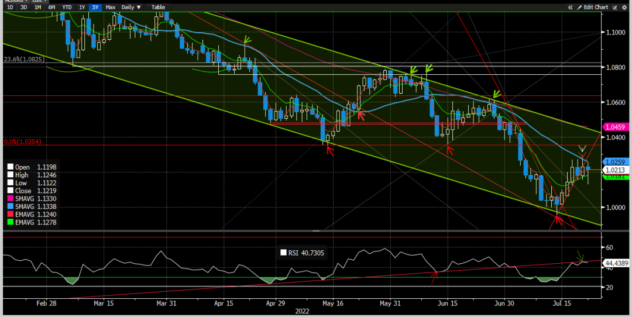Click the magenta 1.0459 price axis label
The height and width of the screenshot is (317, 632).
click(x=614, y=127)
